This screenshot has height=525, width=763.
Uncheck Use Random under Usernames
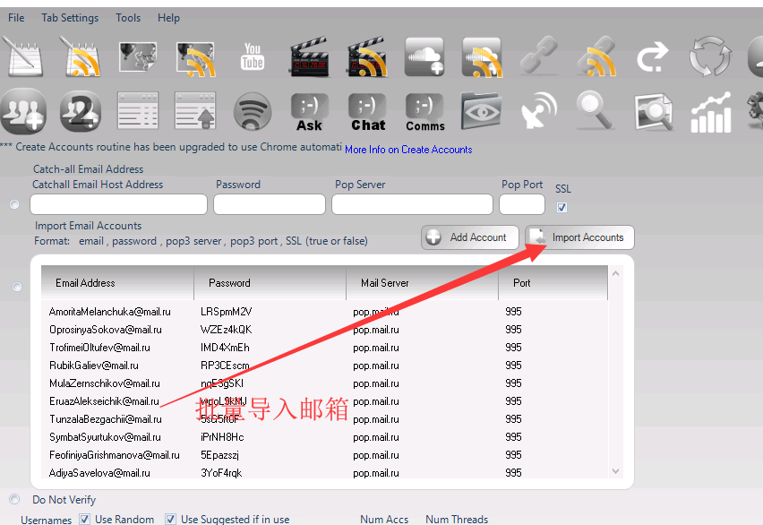tap(84, 519)
